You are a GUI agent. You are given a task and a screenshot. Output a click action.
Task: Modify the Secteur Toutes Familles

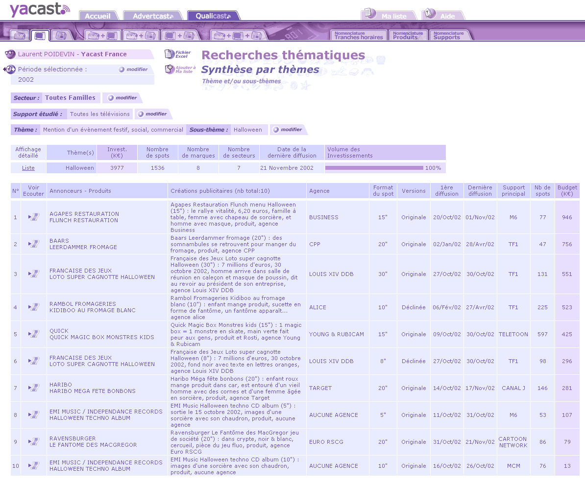[122, 97]
